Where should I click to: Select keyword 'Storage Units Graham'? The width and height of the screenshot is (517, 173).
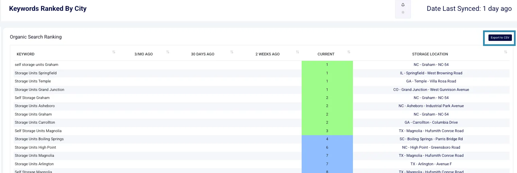(x=33, y=114)
